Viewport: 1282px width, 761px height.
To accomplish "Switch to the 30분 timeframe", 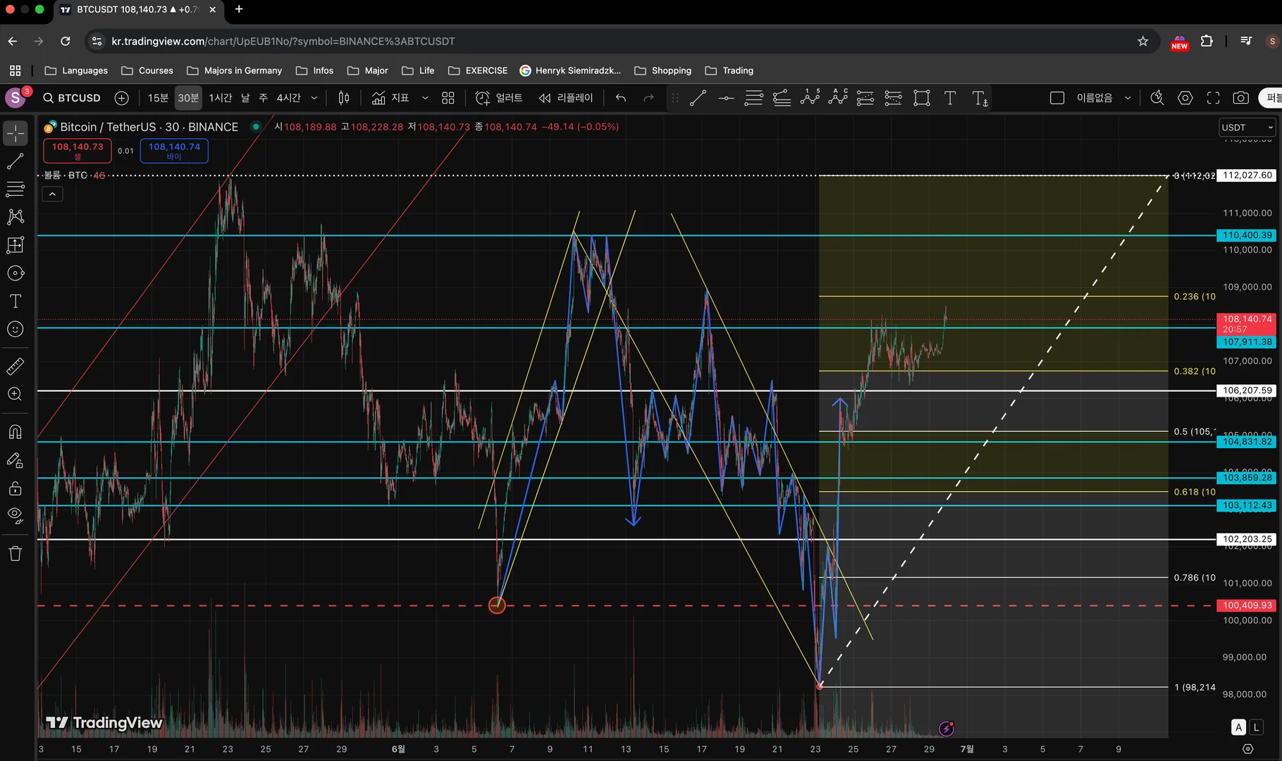I will 188,98.
